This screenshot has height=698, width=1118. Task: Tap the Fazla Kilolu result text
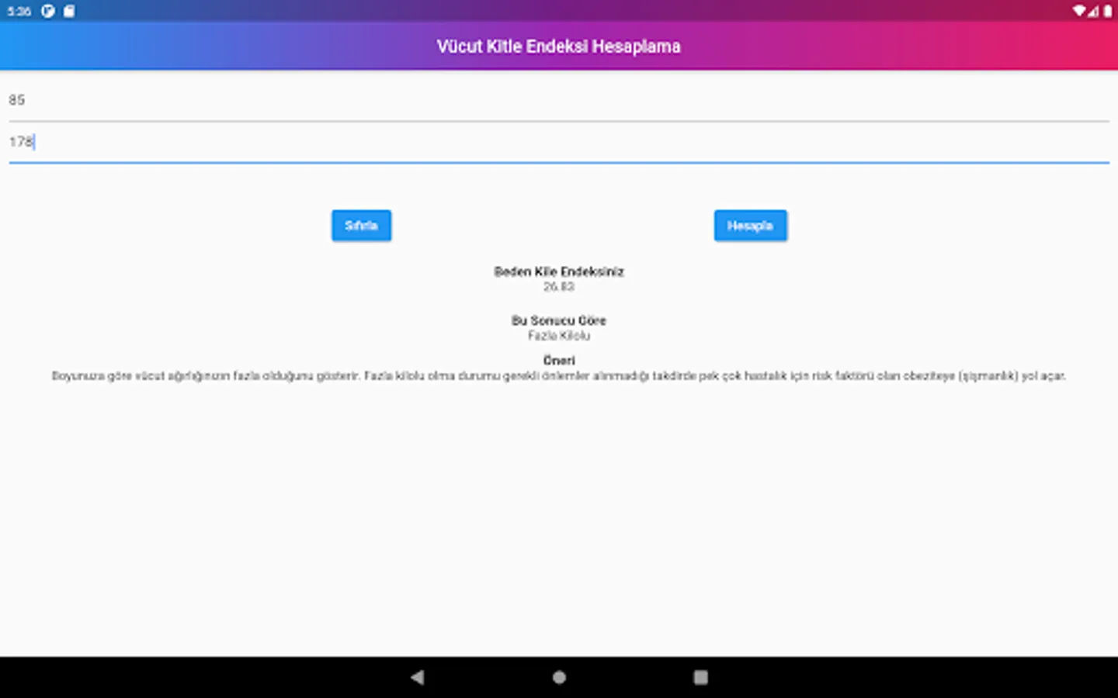point(559,336)
